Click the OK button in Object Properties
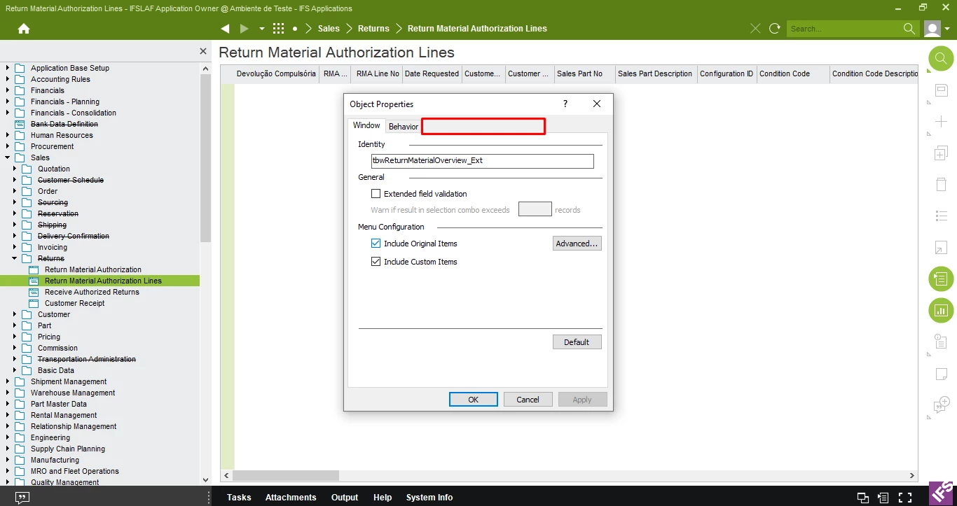 [473, 399]
